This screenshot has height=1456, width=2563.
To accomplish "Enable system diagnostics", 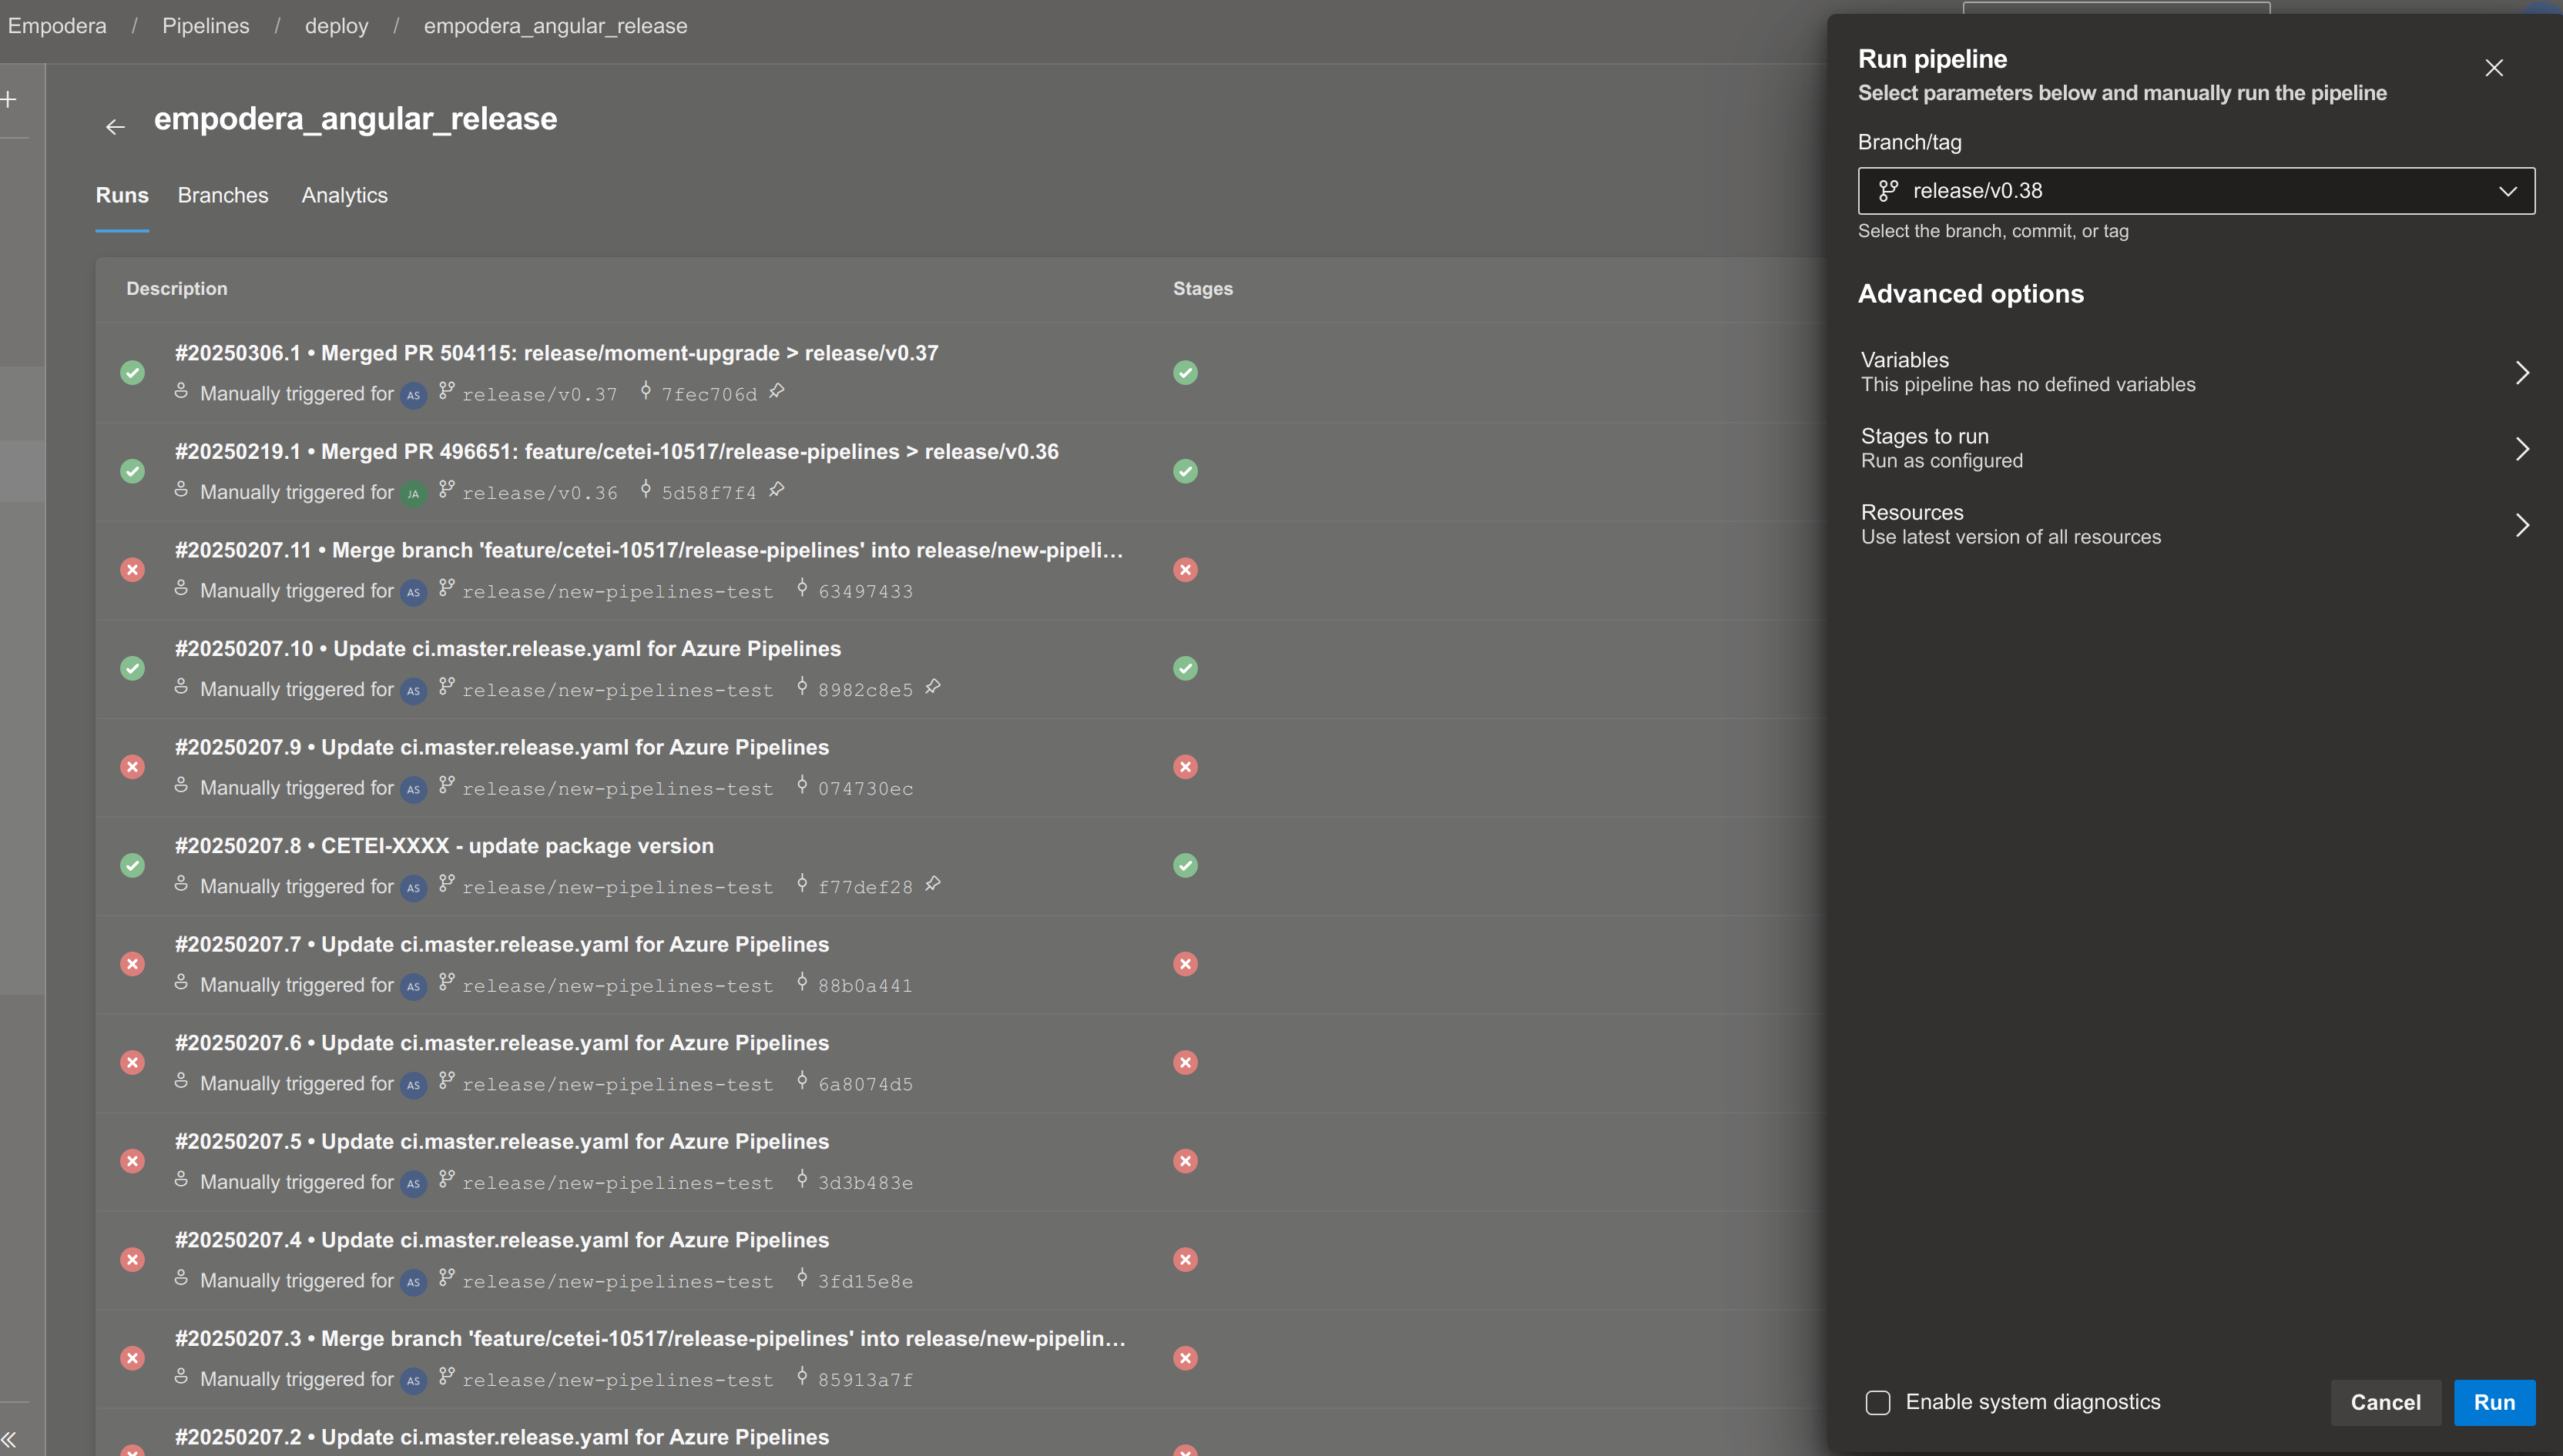I will [x=1876, y=1402].
